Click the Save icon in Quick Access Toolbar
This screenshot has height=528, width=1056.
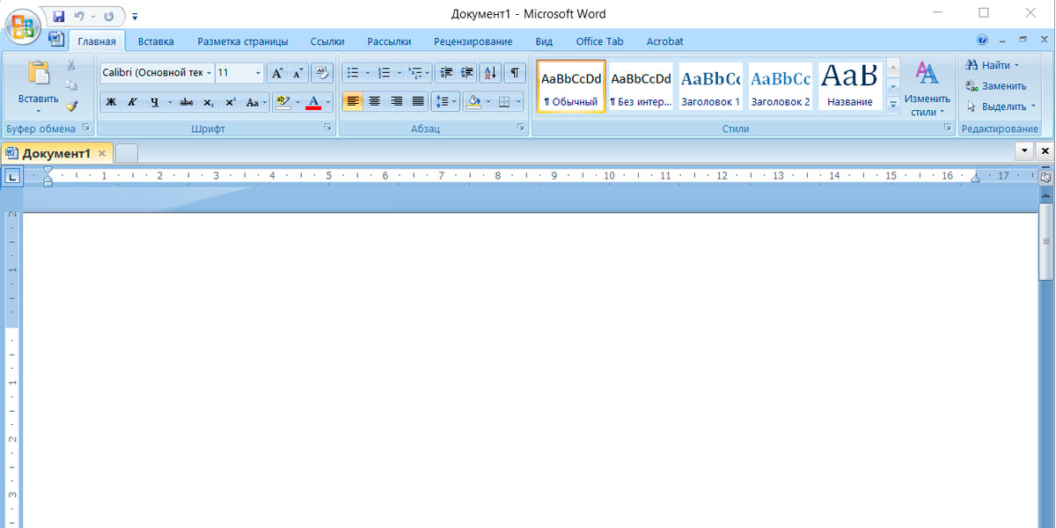[59, 16]
